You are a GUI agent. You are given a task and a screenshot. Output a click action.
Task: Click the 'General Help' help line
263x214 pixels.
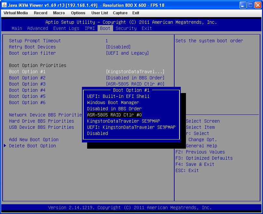tap(201, 146)
